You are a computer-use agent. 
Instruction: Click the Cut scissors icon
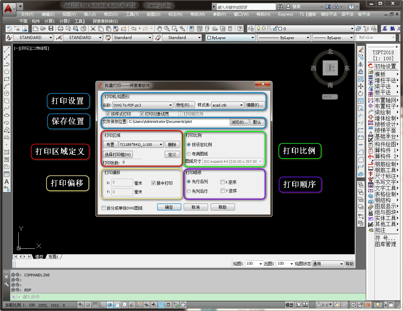pyautogui.click(x=93, y=29)
